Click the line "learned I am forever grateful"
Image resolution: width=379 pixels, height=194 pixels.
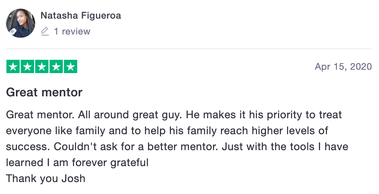(77, 162)
